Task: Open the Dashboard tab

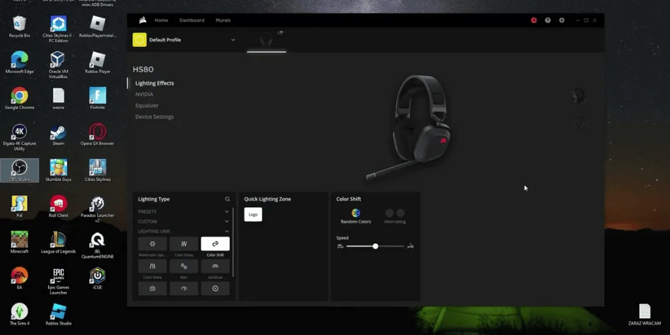Action: point(192,20)
